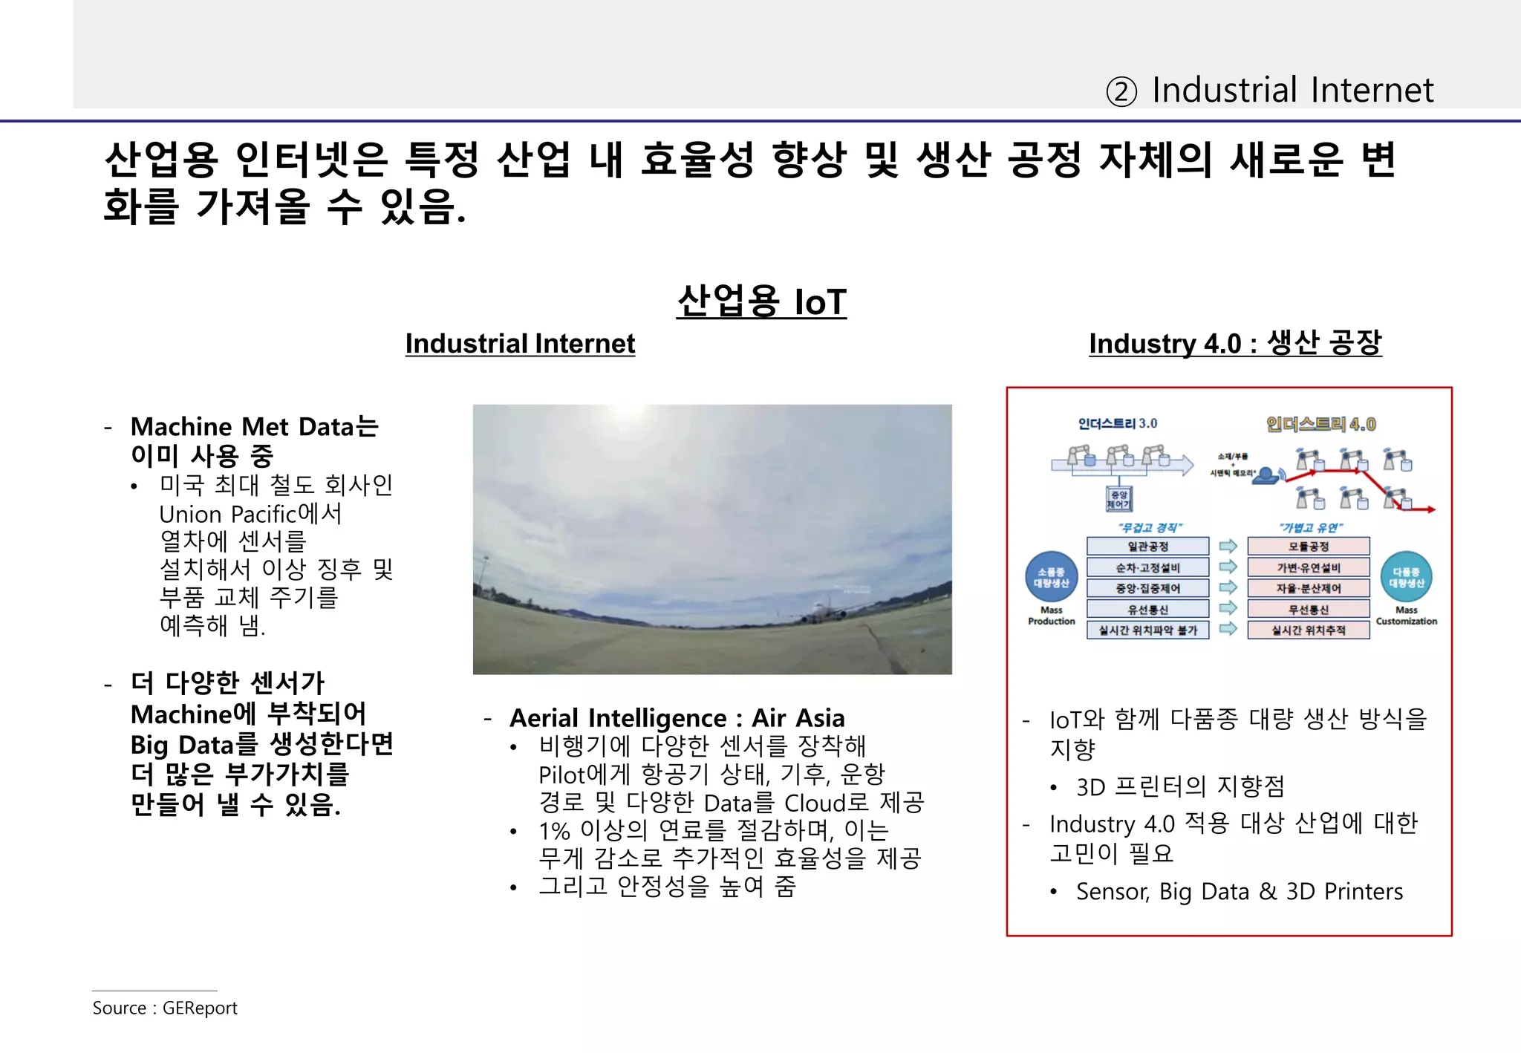Screen dimensions: 1521x1053
Task: Click the '중앙·집중제어' diagram box
Action: (1147, 588)
